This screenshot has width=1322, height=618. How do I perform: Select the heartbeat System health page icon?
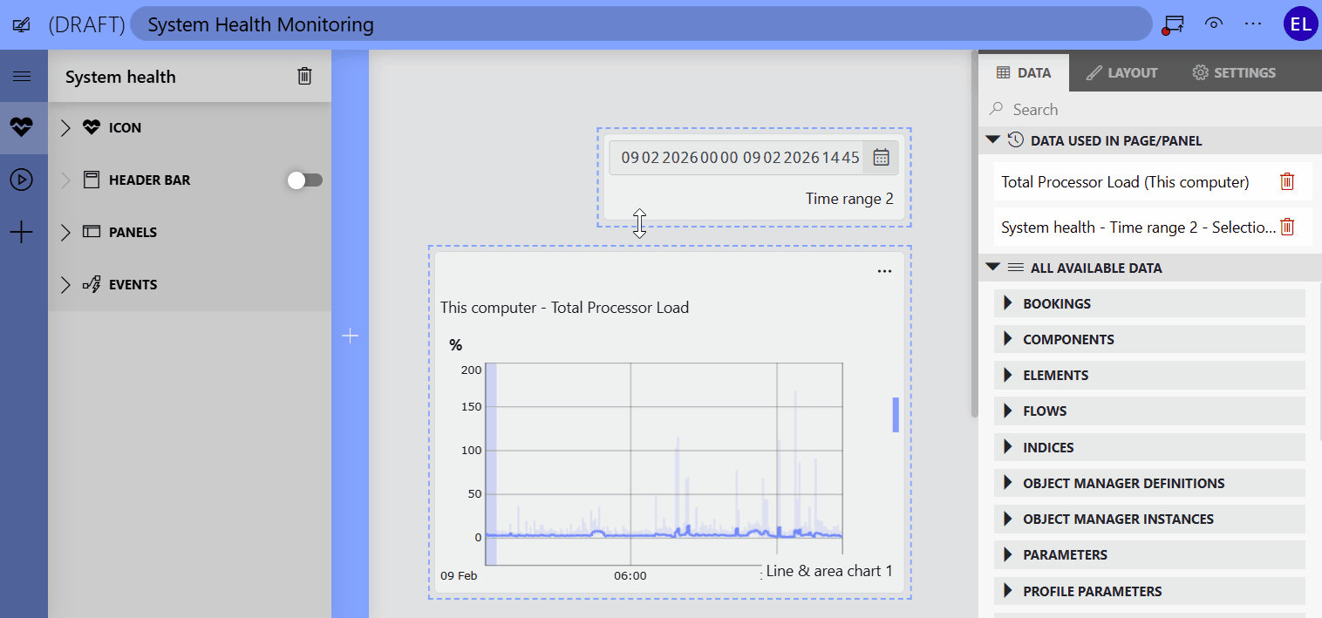tap(22, 127)
